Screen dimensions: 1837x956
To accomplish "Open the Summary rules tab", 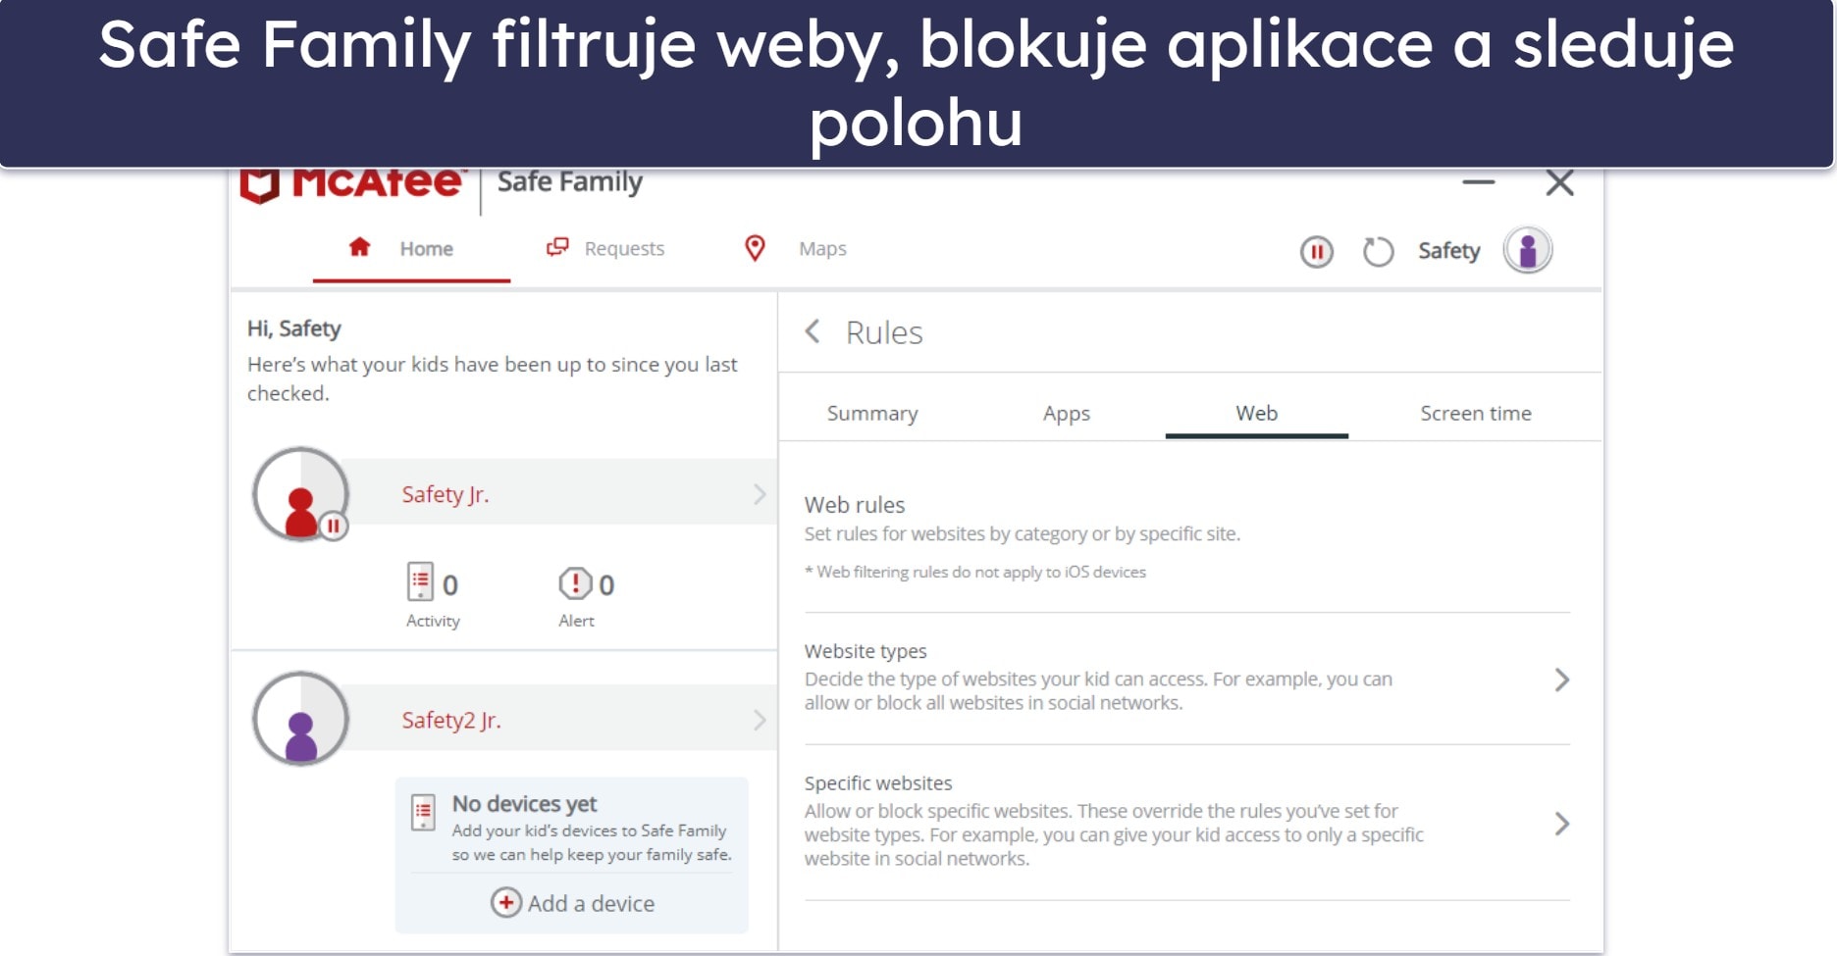I will click(x=872, y=413).
